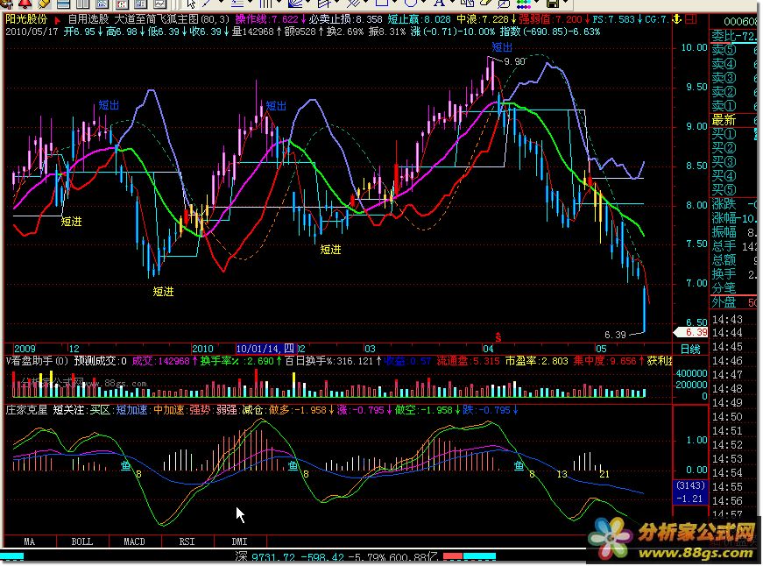
Task: Click the leftmost 短进 signal on the chart
Action: (71, 222)
